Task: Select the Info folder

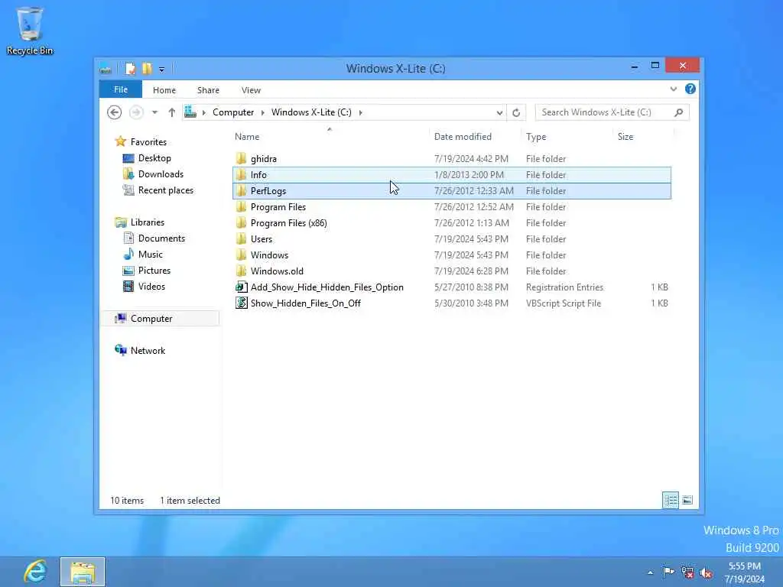Action: 452,175
